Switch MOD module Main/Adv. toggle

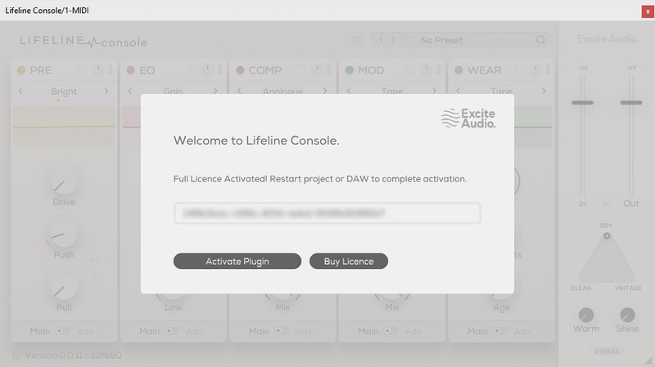(391, 331)
